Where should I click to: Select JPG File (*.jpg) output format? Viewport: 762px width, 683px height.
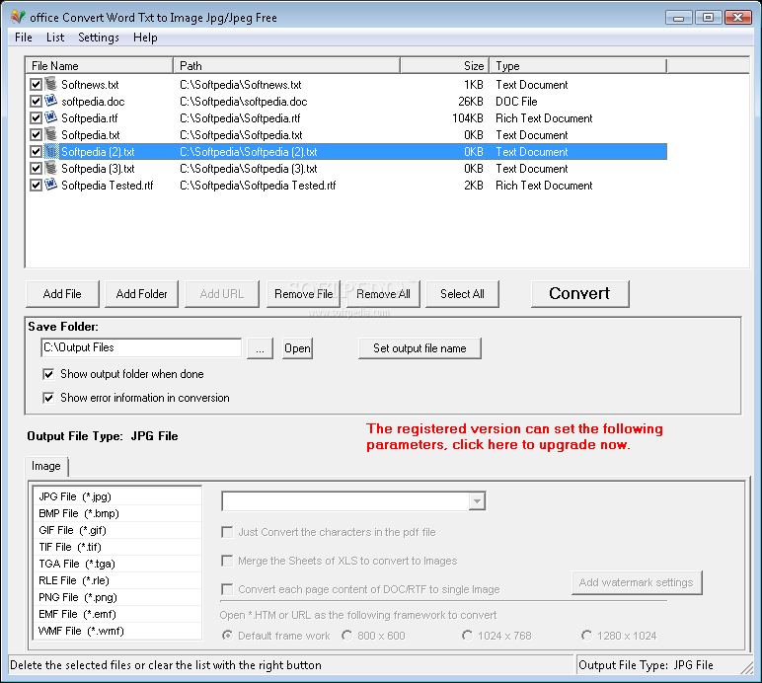pyautogui.click(x=117, y=496)
